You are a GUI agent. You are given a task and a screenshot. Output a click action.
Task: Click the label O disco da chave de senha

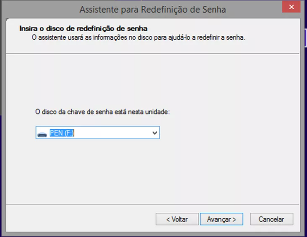click(x=102, y=112)
